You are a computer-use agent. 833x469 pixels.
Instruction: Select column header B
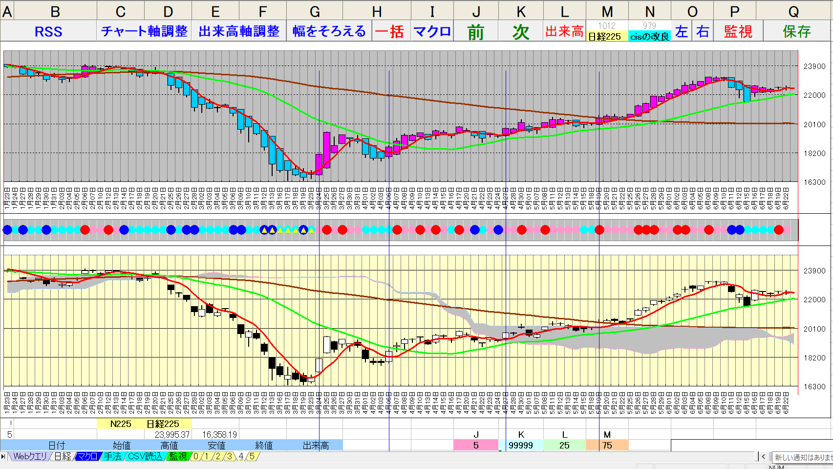[x=55, y=10]
